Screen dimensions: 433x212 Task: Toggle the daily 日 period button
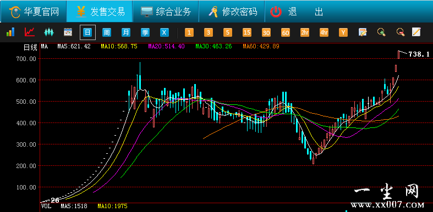click(87, 32)
